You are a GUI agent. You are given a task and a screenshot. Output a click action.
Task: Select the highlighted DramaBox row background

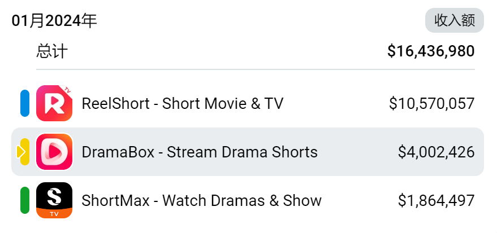[248, 152]
